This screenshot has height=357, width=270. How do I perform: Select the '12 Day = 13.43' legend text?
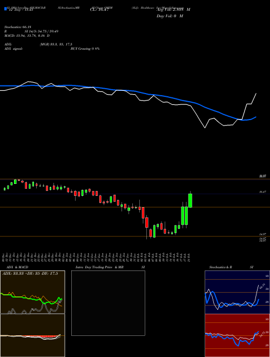click(x=20, y=10)
